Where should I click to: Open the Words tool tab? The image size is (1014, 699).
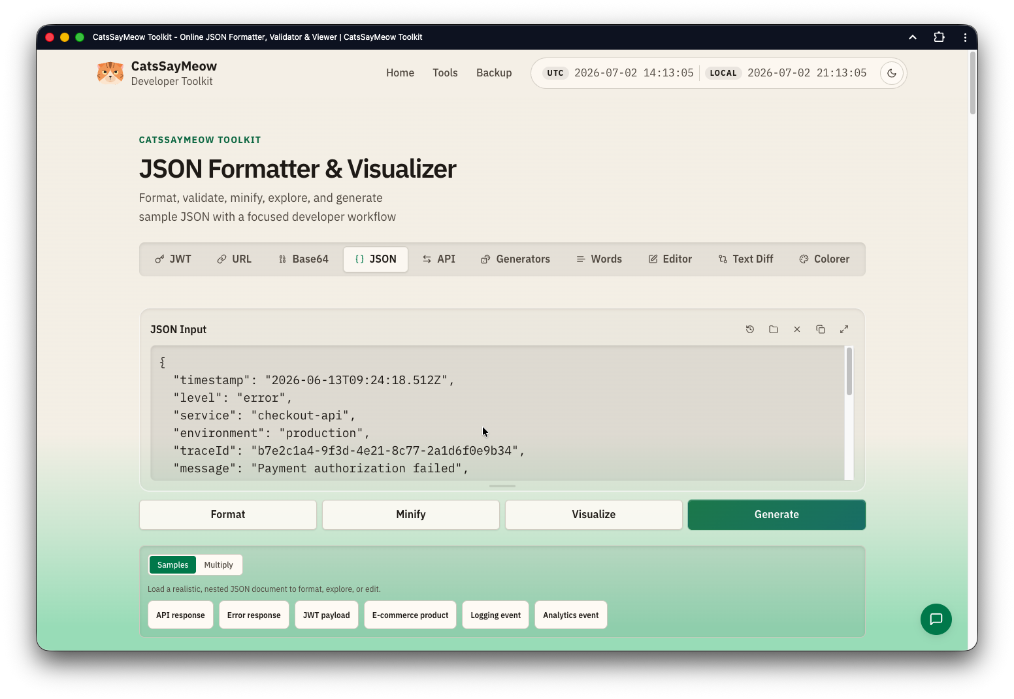tap(599, 259)
